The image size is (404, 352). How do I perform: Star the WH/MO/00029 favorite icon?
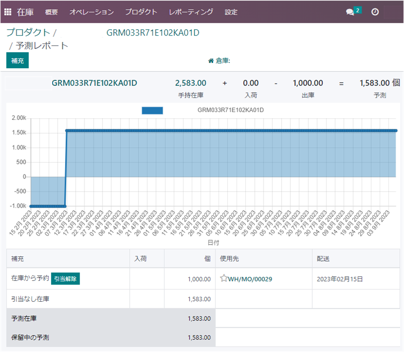click(223, 278)
